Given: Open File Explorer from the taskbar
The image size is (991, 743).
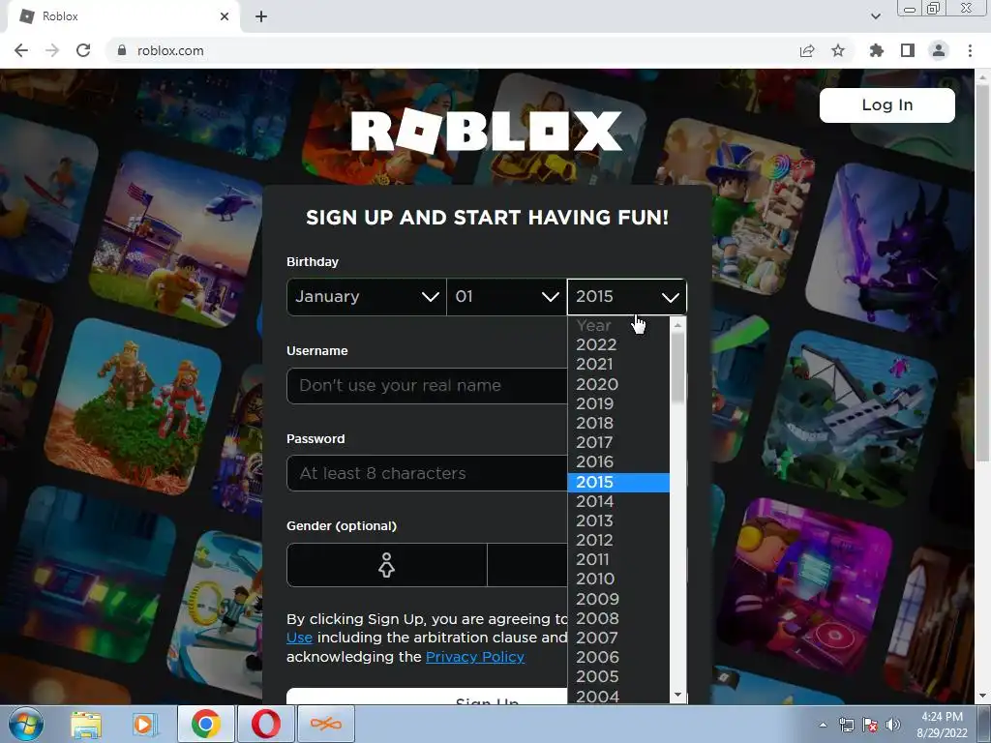Looking at the screenshot, I should tap(86, 724).
